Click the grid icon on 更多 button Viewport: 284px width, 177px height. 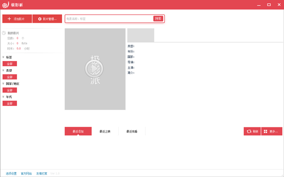tap(266, 132)
